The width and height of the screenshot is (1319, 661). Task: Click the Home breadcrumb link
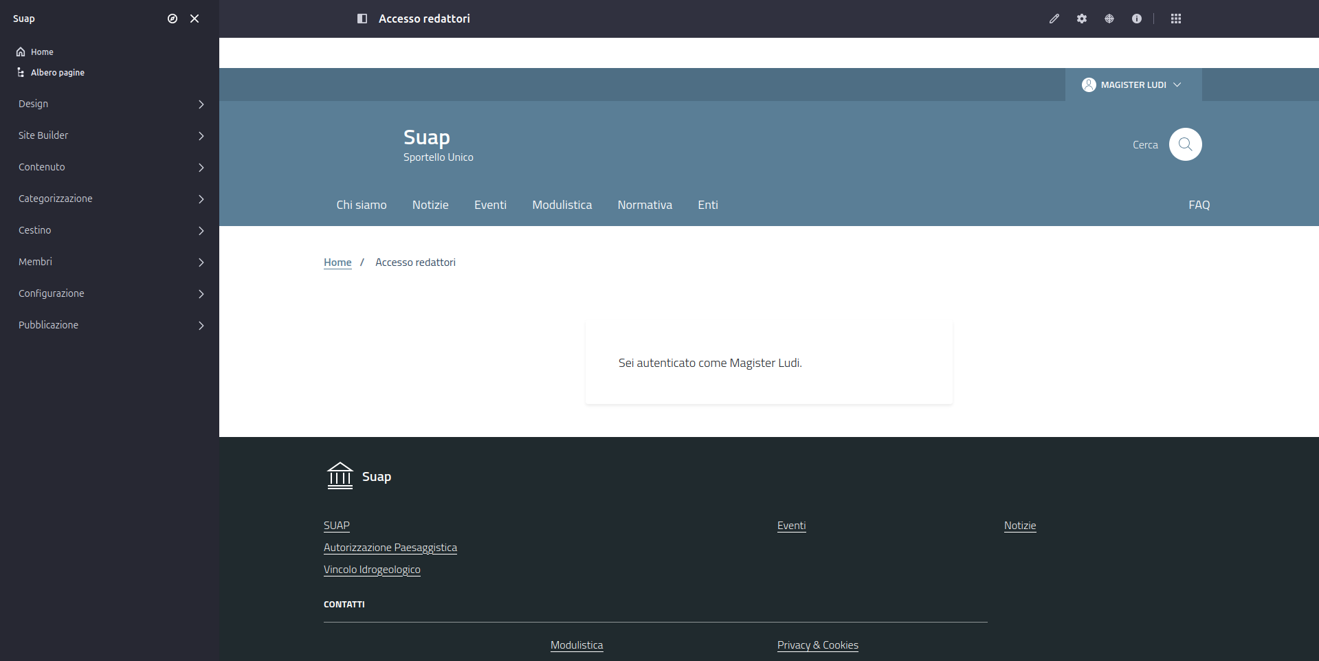337,262
